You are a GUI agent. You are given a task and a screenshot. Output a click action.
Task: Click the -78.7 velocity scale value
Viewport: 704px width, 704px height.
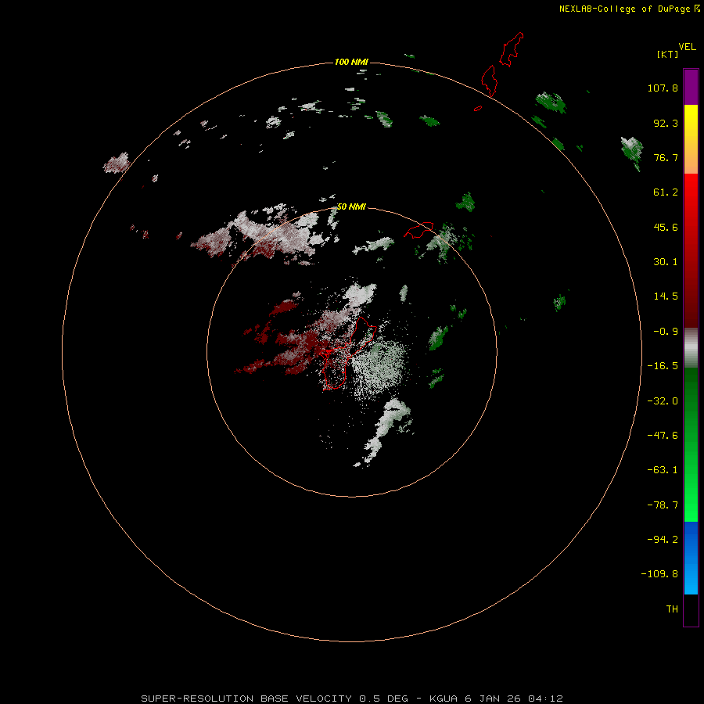click(663, 505)
